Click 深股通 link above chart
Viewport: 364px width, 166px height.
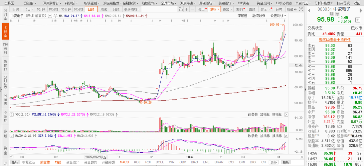[242, 16]
